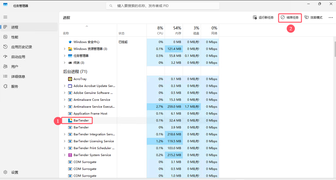The width and height of the screenshot is (336, 180).
Task: Click the colorful BarTender app icon
Action: pyautogui.click(x=70, y=120)
